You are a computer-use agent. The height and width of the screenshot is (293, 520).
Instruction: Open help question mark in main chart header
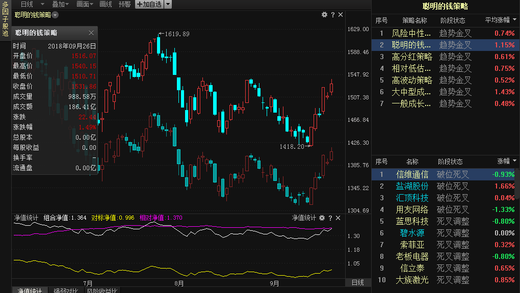click(332, 15)
